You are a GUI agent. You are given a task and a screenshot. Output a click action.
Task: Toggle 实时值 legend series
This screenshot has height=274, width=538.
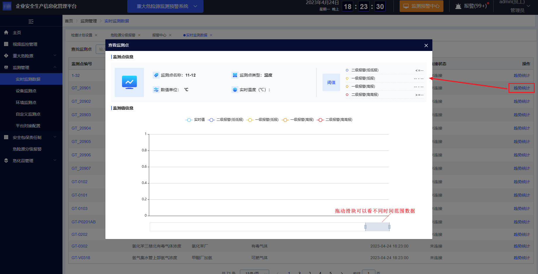[195, 120]
